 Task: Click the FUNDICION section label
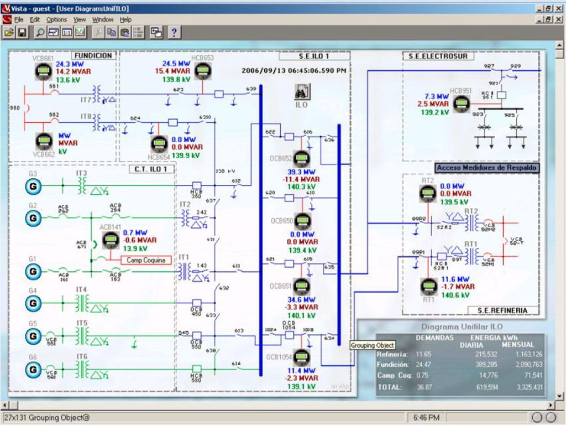[93, 56]
